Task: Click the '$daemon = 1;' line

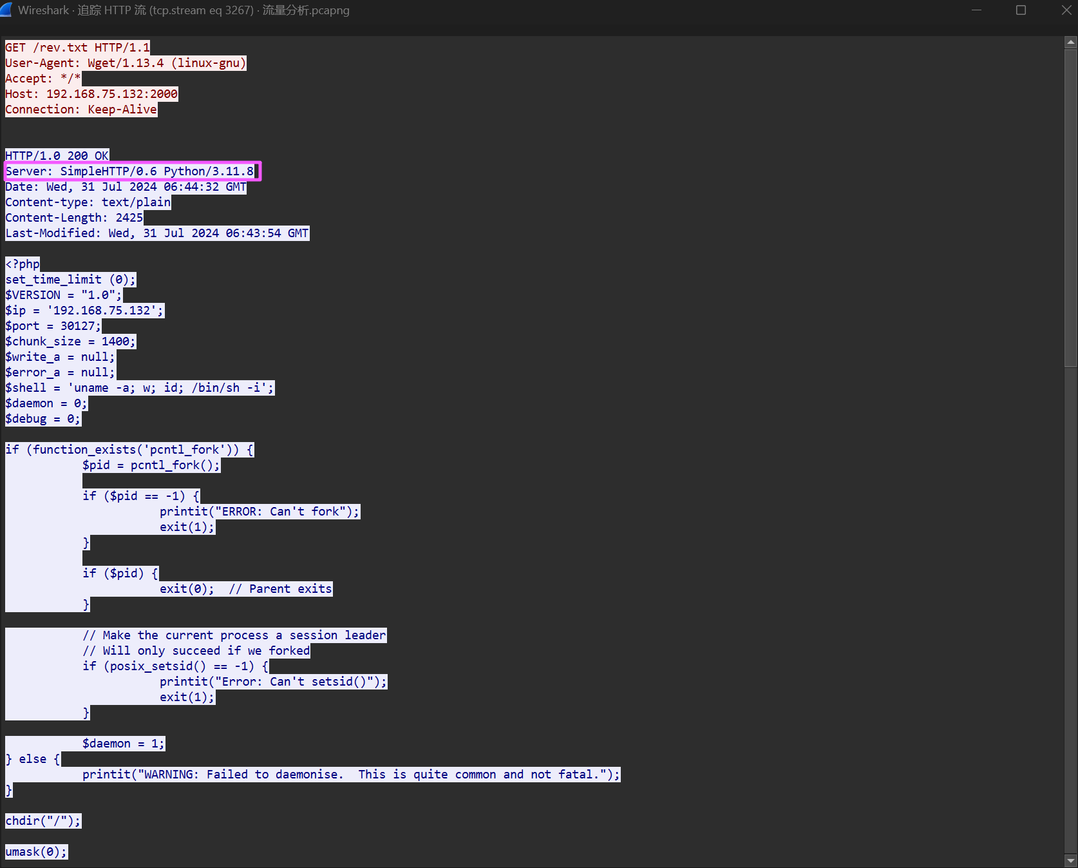Action: [x=124, y=744]
